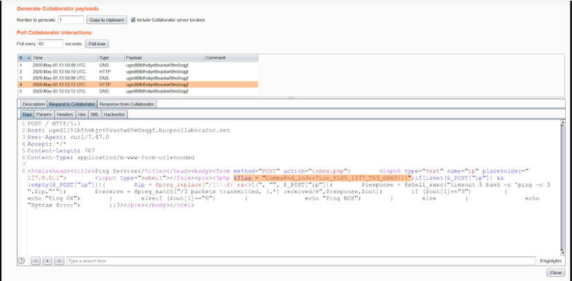Sort interactions by the # column header
The width and height of the screenshot is (572, 281).
(x=24, y=57)
